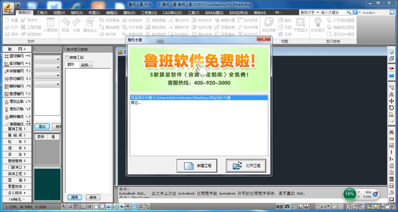Open the 布置(C) ribbon tab

[x=94, y=13]
